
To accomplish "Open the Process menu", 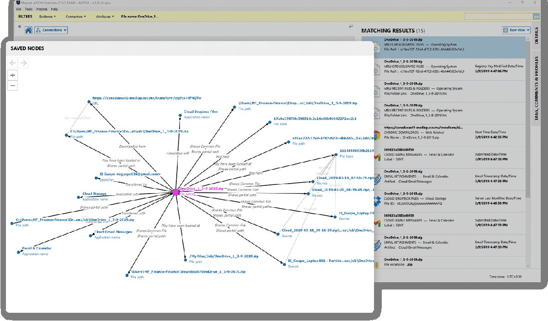I will click(42, 9).
